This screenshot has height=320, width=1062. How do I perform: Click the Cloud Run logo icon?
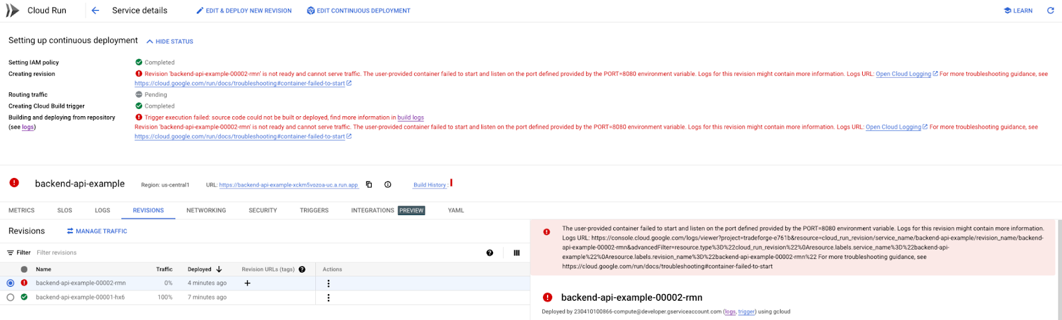[x=12, y=11]
